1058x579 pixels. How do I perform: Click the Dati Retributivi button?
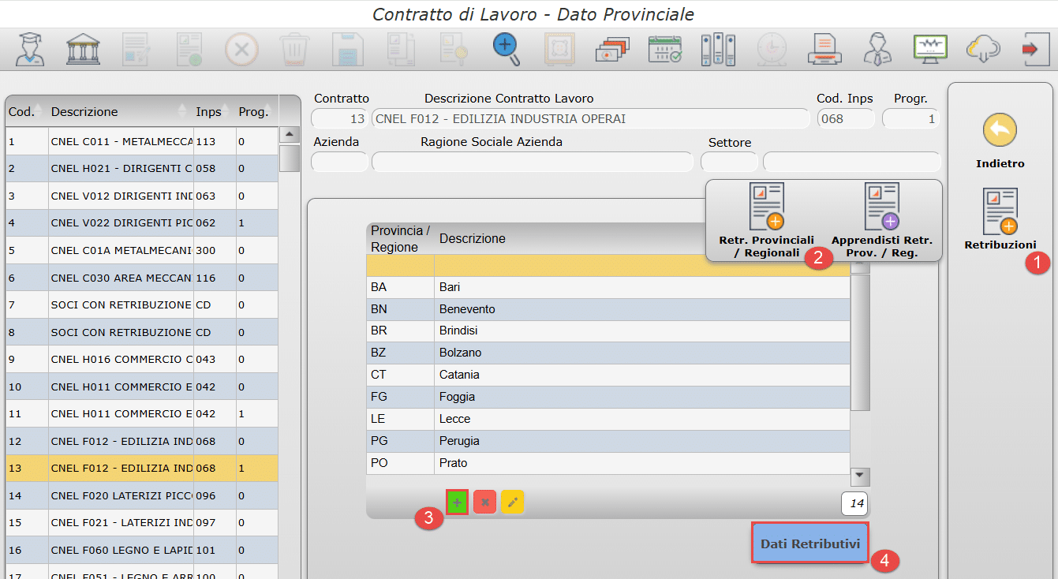click(x=810, y=544)
